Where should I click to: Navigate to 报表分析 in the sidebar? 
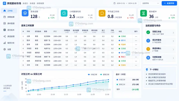pos(9,43)
